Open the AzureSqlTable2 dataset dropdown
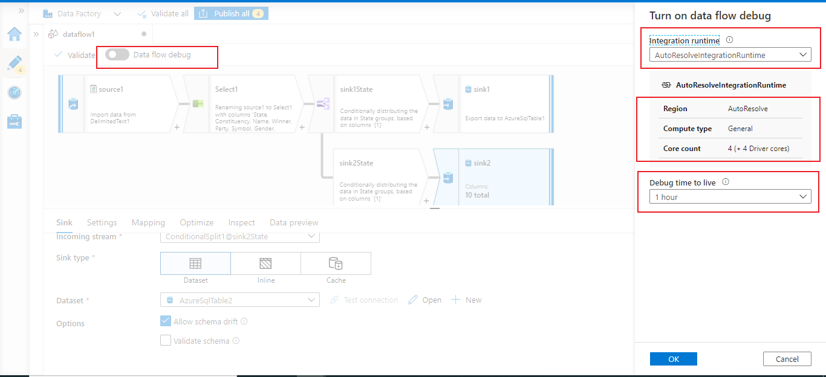826x377 pixels. 239,300
